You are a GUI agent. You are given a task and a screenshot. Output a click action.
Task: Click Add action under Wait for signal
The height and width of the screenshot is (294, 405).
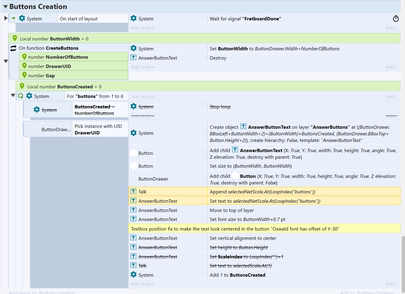pyautogui.click(x=143, y=28)
